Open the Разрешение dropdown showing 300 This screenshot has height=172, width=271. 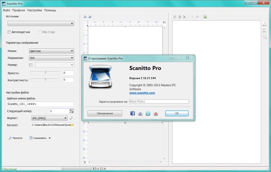tap(51, 58)
